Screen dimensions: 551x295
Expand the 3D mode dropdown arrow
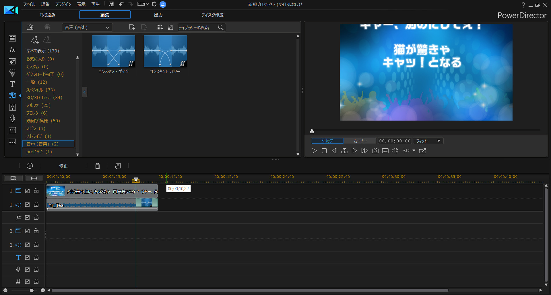pyautogui.click(x=414, y=151)
